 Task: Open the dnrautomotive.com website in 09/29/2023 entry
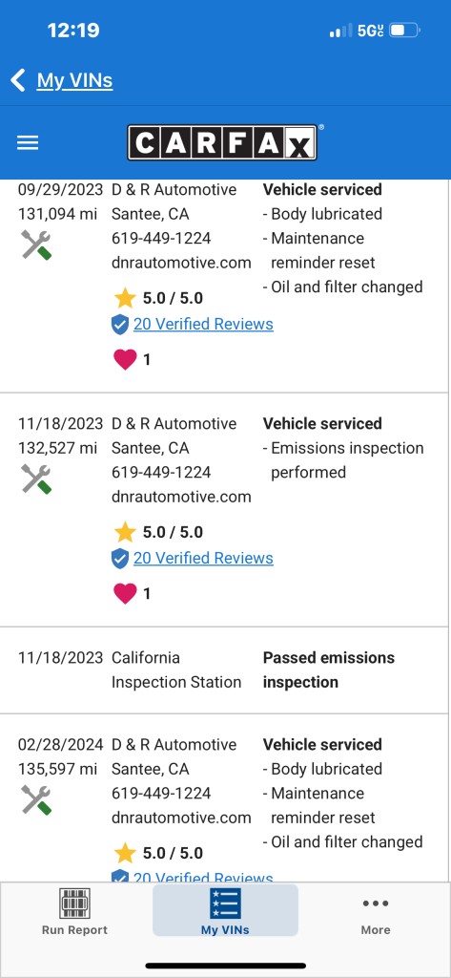tap(181, 263)
